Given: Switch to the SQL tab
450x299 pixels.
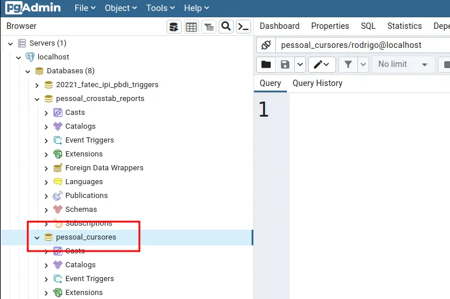Looking at the screenshot, I should click(x=368, y=26).
